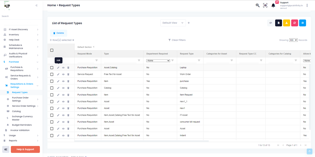The width and height of the screenshot is (315, 157).
Task: Open the vertical three-dot user menu
Action: point(307,5)
